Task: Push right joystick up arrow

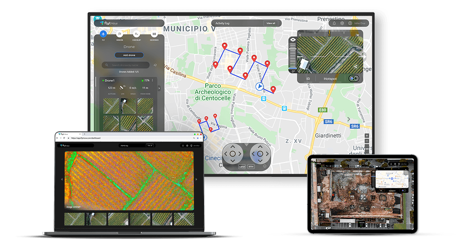Action: 260,147
